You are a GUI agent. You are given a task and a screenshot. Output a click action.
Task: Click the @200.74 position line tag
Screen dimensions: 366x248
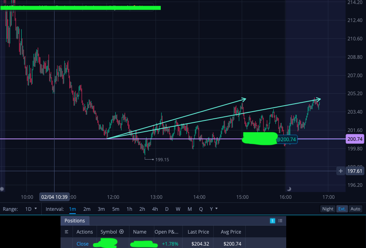click(286, 140)
